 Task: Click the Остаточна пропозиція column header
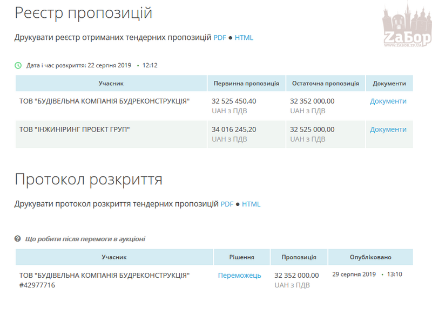click(x=325, y=84)
